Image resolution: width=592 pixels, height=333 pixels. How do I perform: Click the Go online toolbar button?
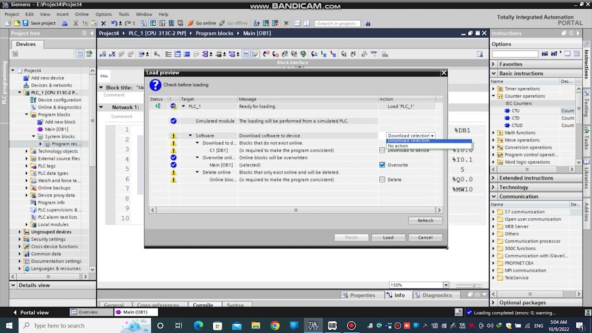click(x=202, y=23)
